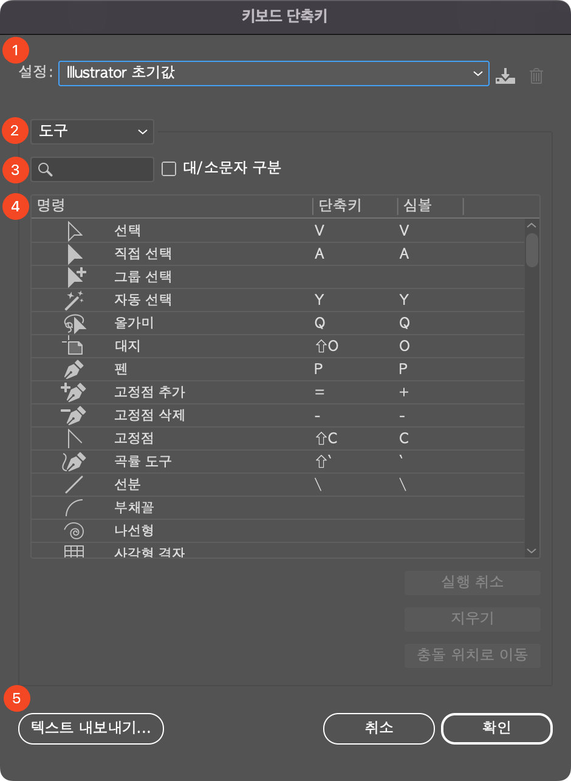Viewport: 571px width, 781px height.
Task: Open the 설정 preset dropdown
Action: [273, 73]
